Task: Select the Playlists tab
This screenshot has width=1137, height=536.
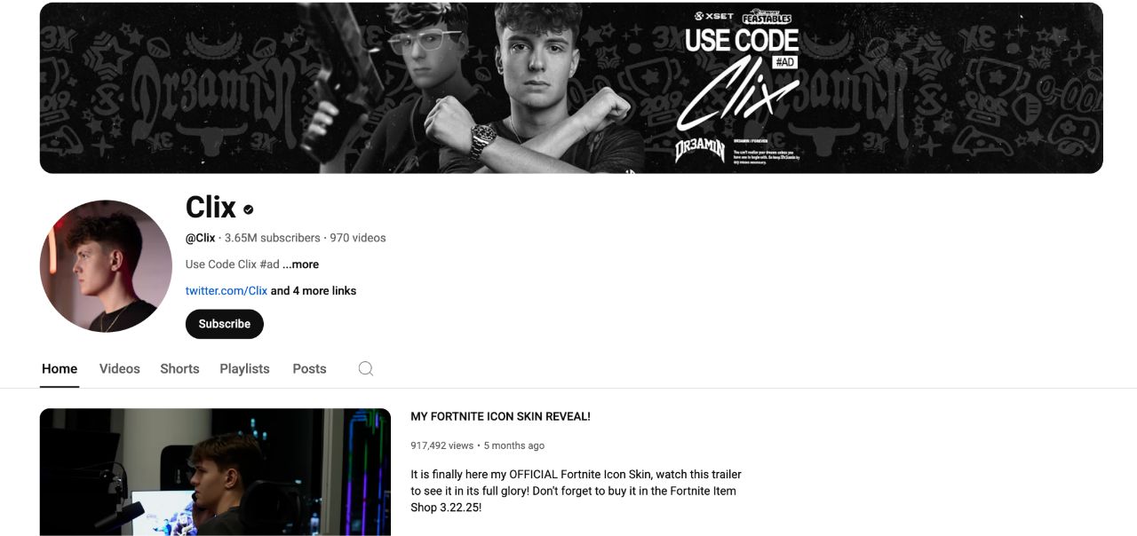Action: click(x=244, y=368)
